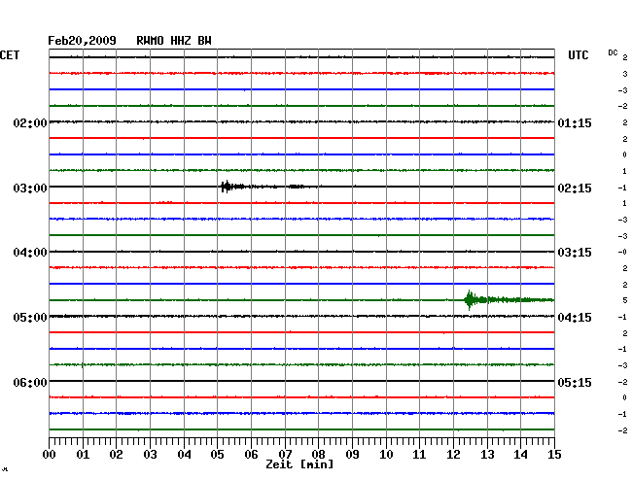Click minute 14 on the time axis
This screenshot has height=480, width=632.
[x=520, y=454]
